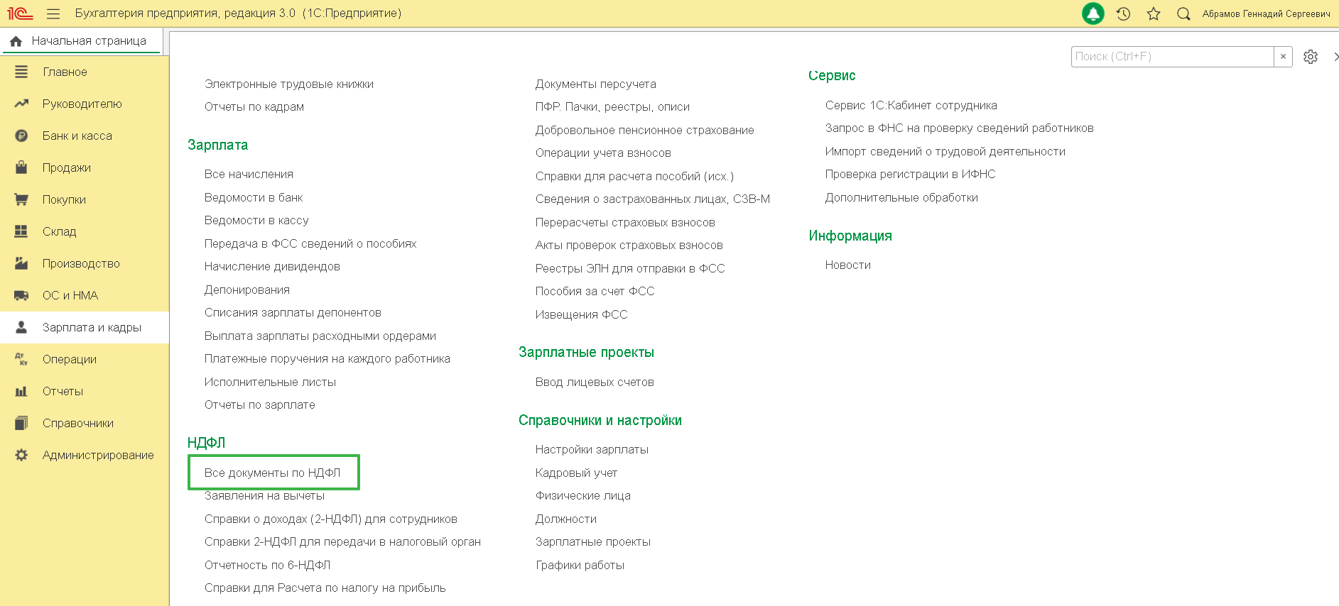Viewport: 1339px width, 606px height.
Task: Open Кадровый учет
Action: point(576,473)
